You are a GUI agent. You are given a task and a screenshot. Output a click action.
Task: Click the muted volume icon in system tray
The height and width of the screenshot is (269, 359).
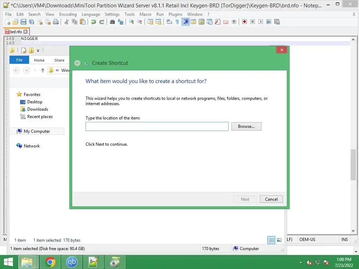tap(309, 262)
